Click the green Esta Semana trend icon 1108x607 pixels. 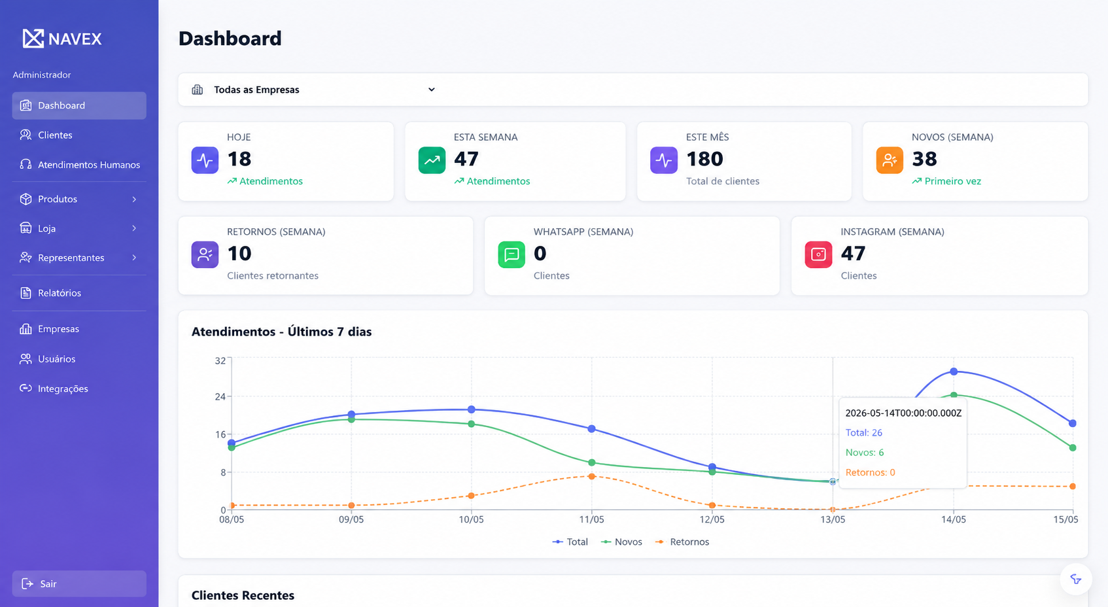[432, 160]
